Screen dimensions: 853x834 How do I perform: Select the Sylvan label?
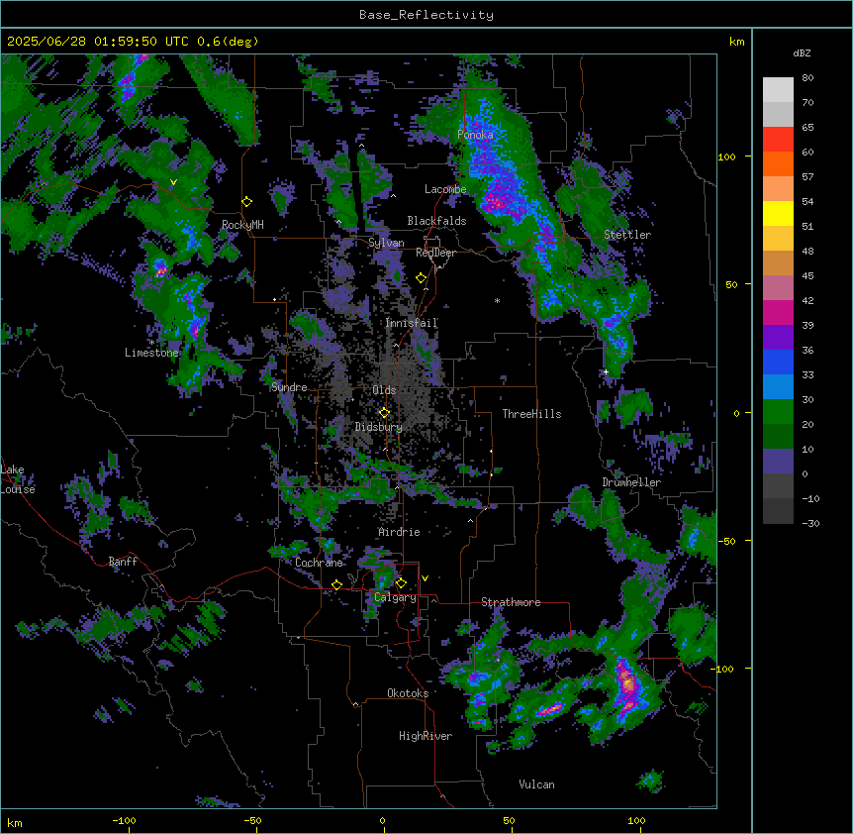(386, 243)
